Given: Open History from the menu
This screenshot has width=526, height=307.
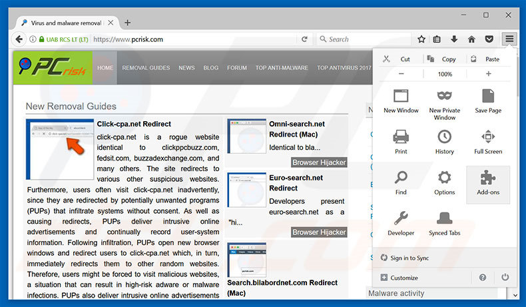Looking at the screenshot, I should click(x=445, y=142).
